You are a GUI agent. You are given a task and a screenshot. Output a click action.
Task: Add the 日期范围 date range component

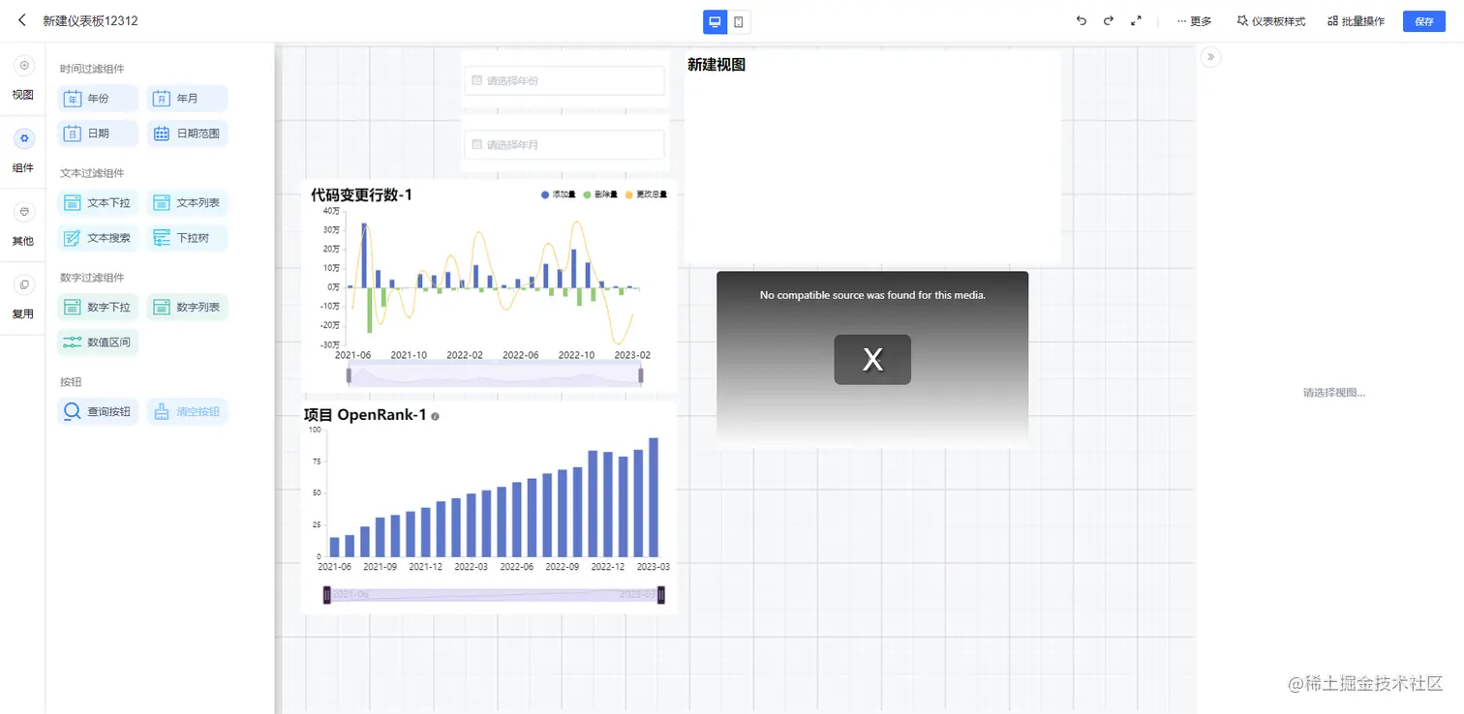187,134
